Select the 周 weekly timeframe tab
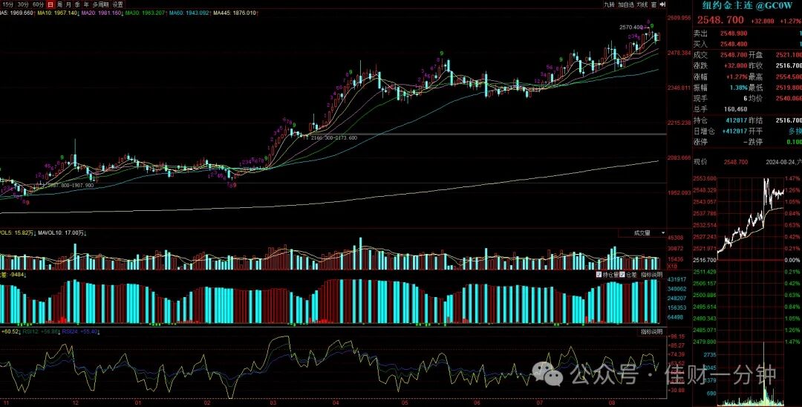The height and width of the screenshot is (407, 802). coord(60,4)
